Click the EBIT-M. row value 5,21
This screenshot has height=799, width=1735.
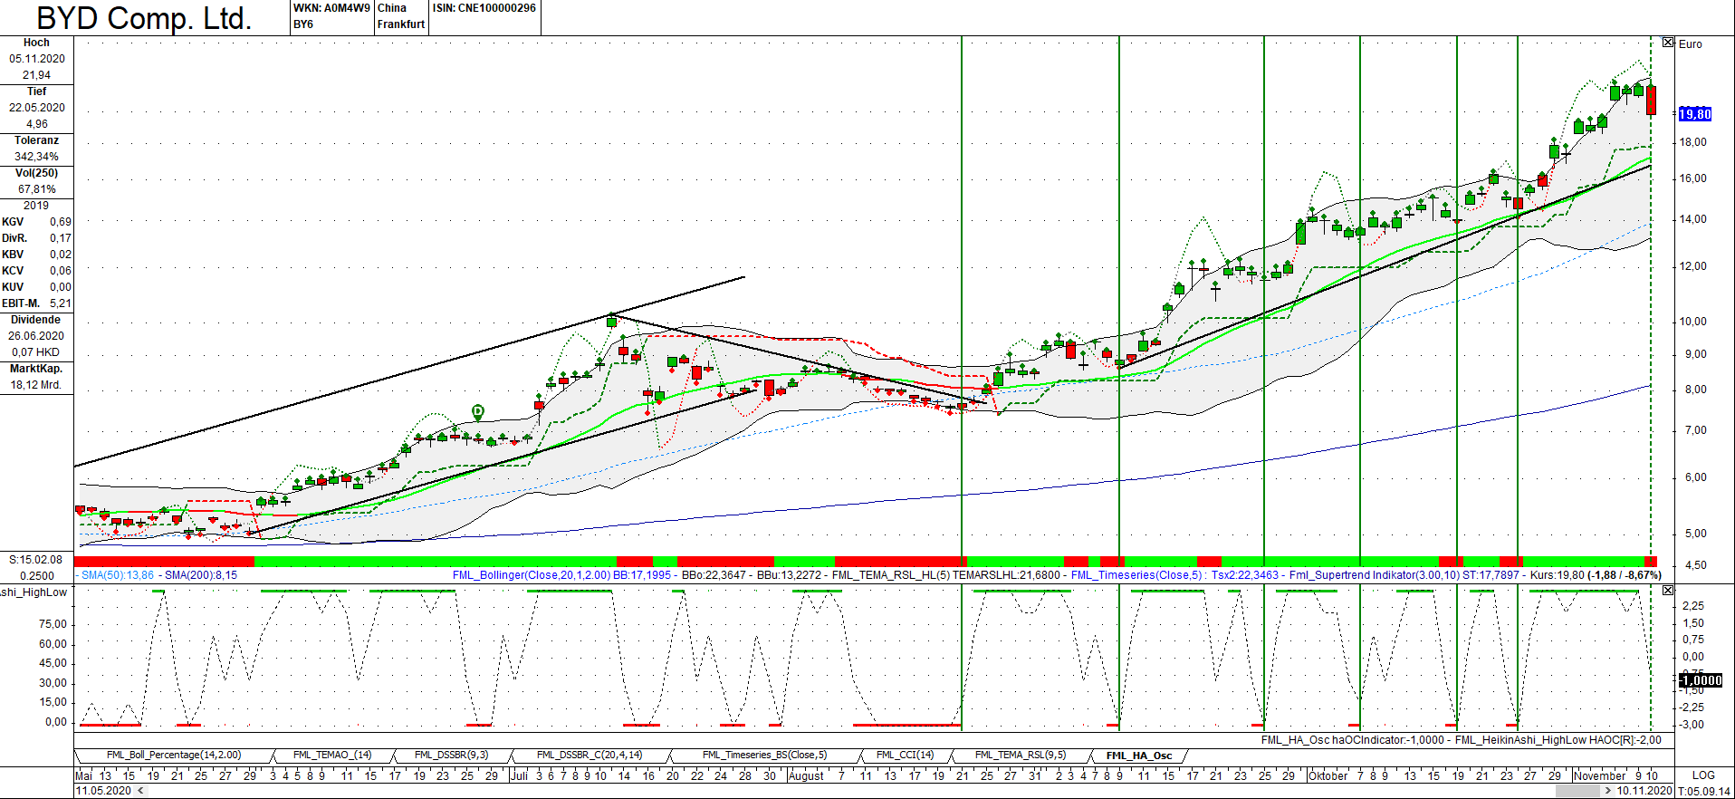coord(61,303)
